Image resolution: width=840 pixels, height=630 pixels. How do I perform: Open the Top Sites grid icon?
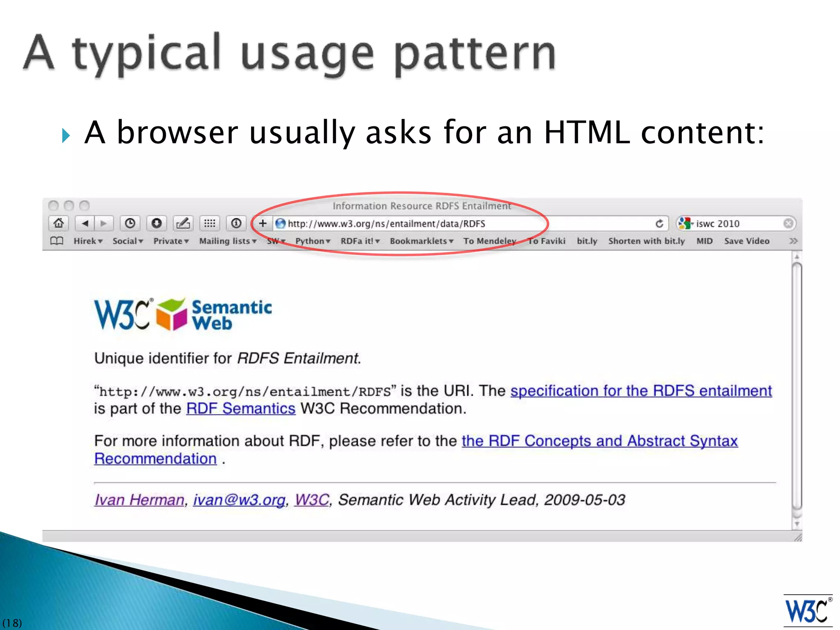click(210, 223)
